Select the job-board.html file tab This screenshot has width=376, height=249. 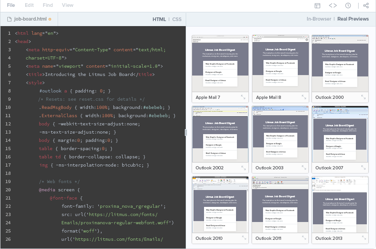[30, 19]
